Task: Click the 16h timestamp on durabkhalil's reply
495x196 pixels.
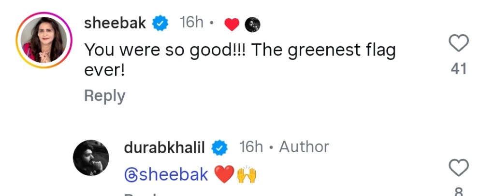Action: [251, 147]
